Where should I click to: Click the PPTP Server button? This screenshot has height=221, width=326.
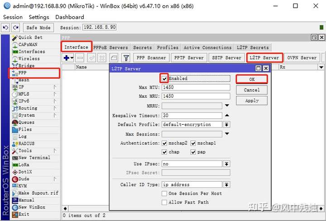[x=189, y=58]
